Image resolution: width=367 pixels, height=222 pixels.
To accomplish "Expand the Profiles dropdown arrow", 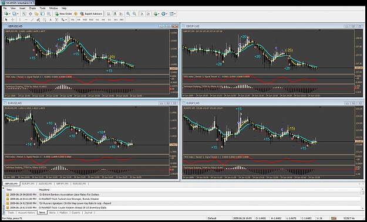I will click(x=18, y=14).
